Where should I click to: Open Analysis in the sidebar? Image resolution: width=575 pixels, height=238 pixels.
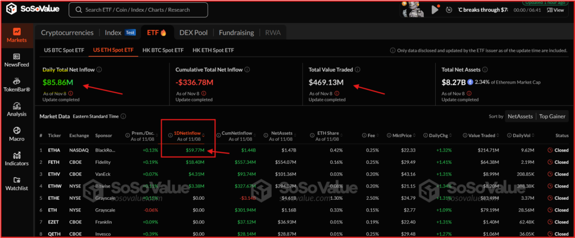click(x=16, y=109)
